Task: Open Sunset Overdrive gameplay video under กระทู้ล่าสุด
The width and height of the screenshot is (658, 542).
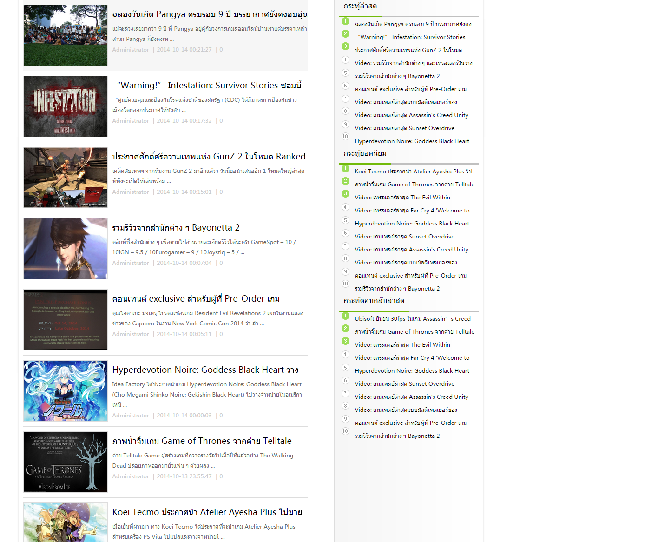Action: (x=405, y=128)
